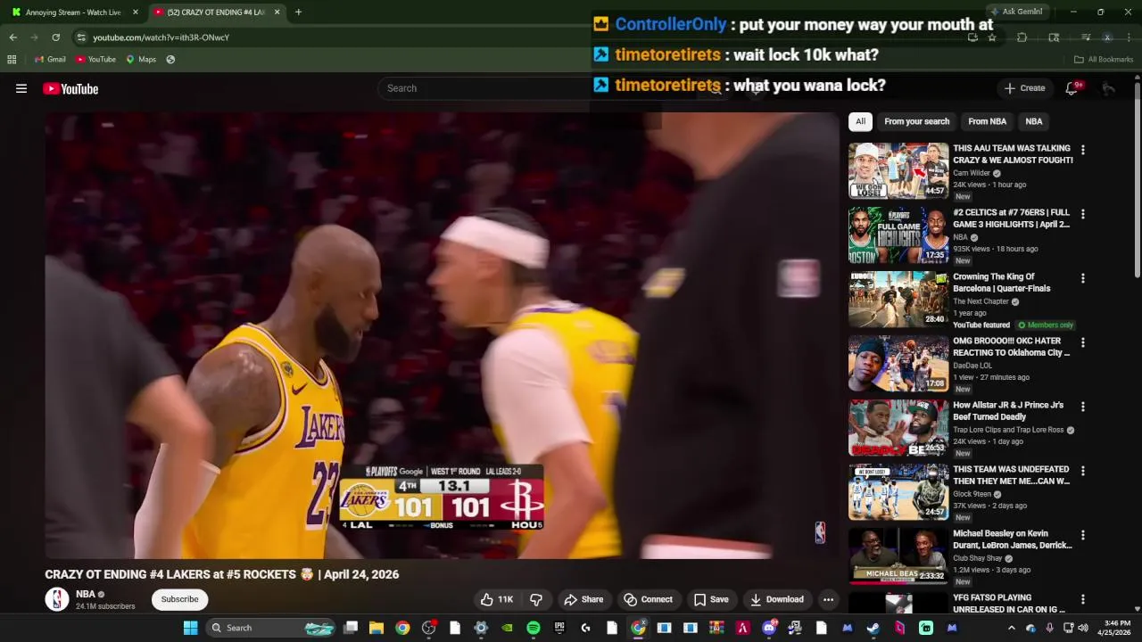Screen dimensions: 1142x642
Task: Bookmark this page with the star icon
Action: pos(992,37)
